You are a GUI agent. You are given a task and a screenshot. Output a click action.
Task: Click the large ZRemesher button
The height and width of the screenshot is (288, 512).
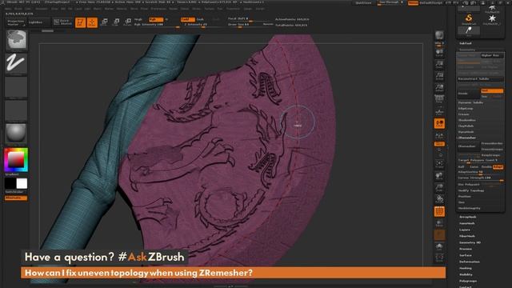point(469,146)
